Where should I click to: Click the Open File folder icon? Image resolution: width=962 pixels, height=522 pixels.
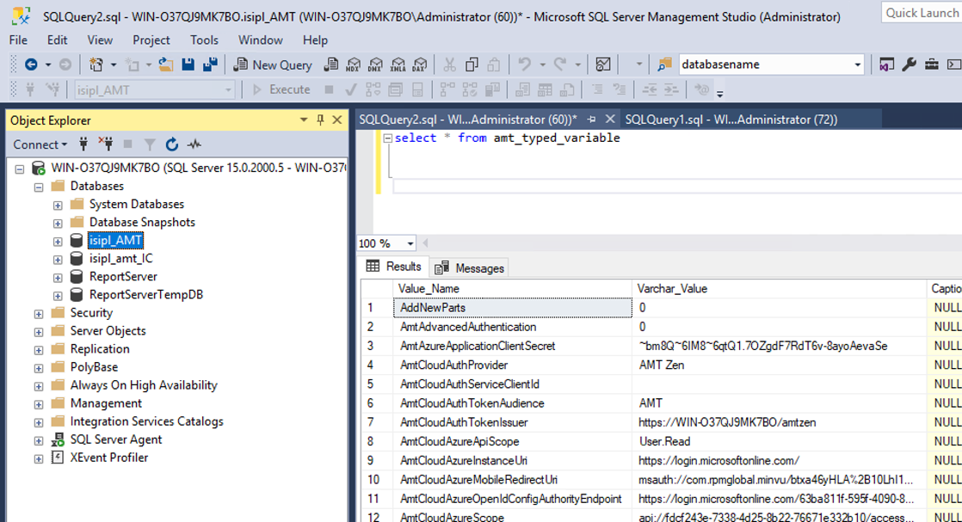pyautogui.click(x=166, y=64)
